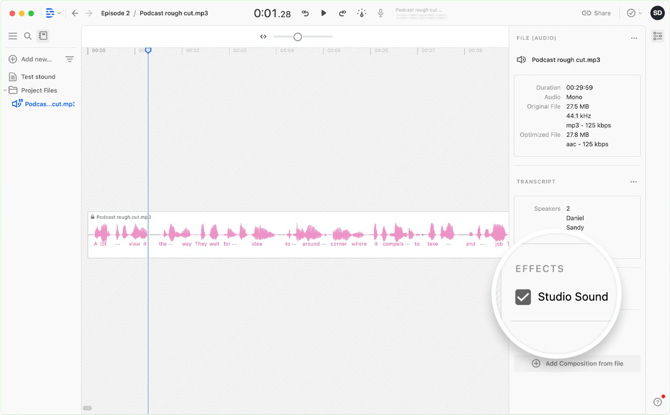
Task: Collapse the Project Files folder
Action: [6, 90]
